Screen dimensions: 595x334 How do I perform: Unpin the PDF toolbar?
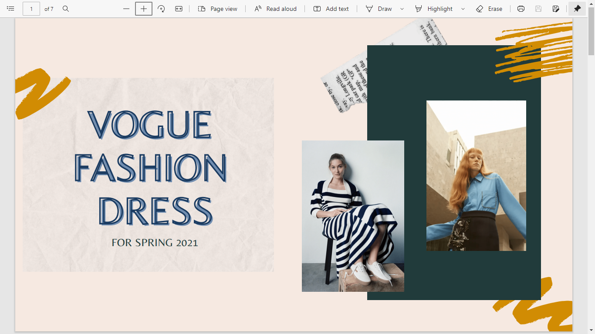click(577, 9)
